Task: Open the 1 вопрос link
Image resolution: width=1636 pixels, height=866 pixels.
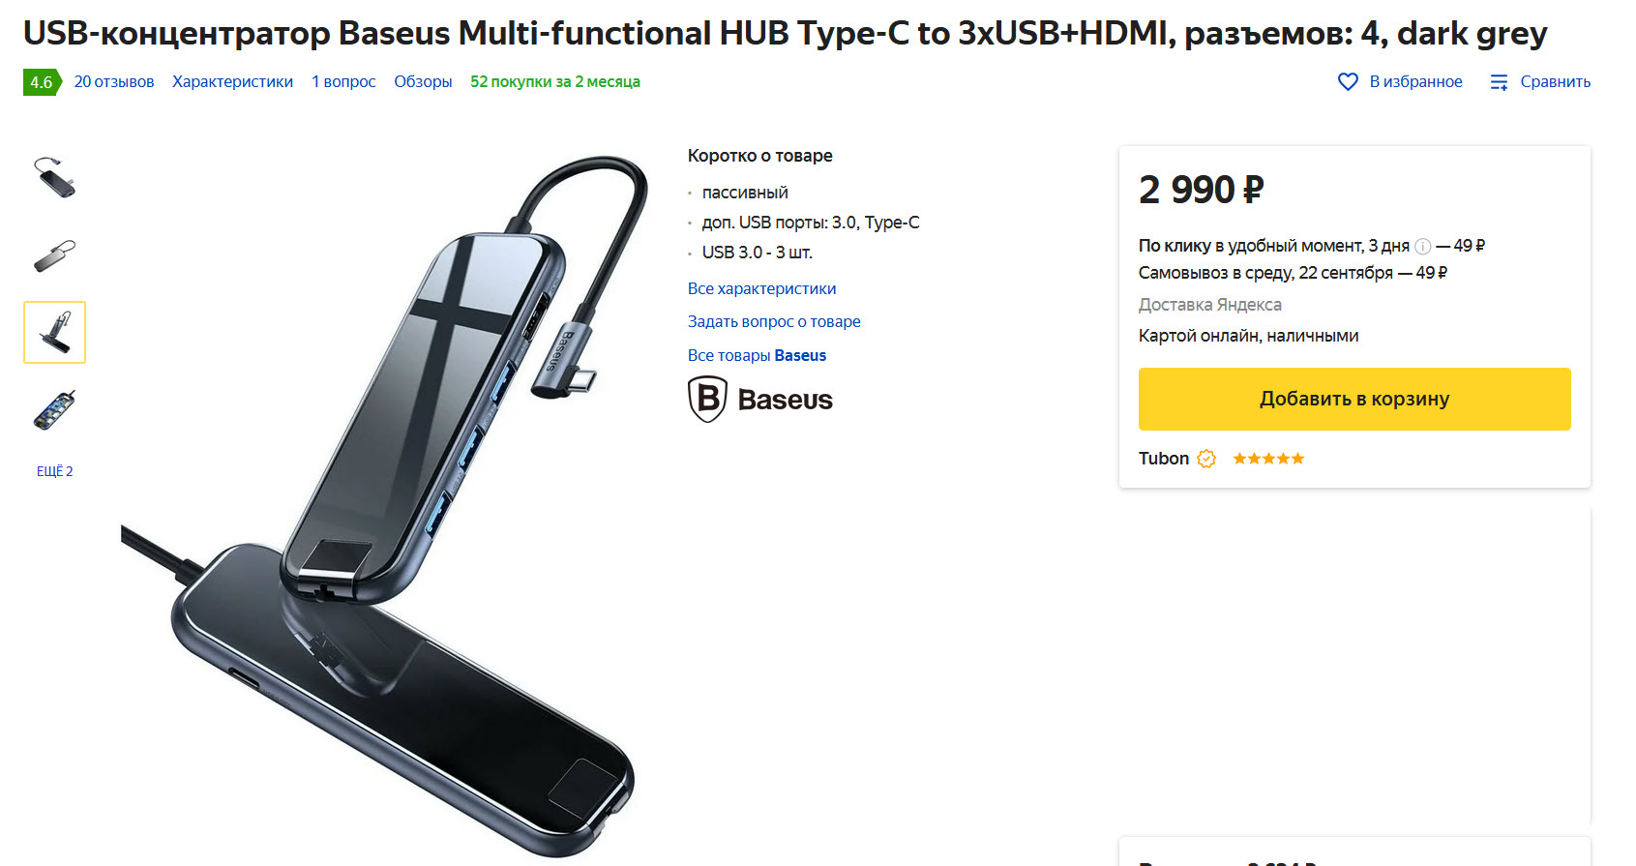Action: tap(343, 82)
